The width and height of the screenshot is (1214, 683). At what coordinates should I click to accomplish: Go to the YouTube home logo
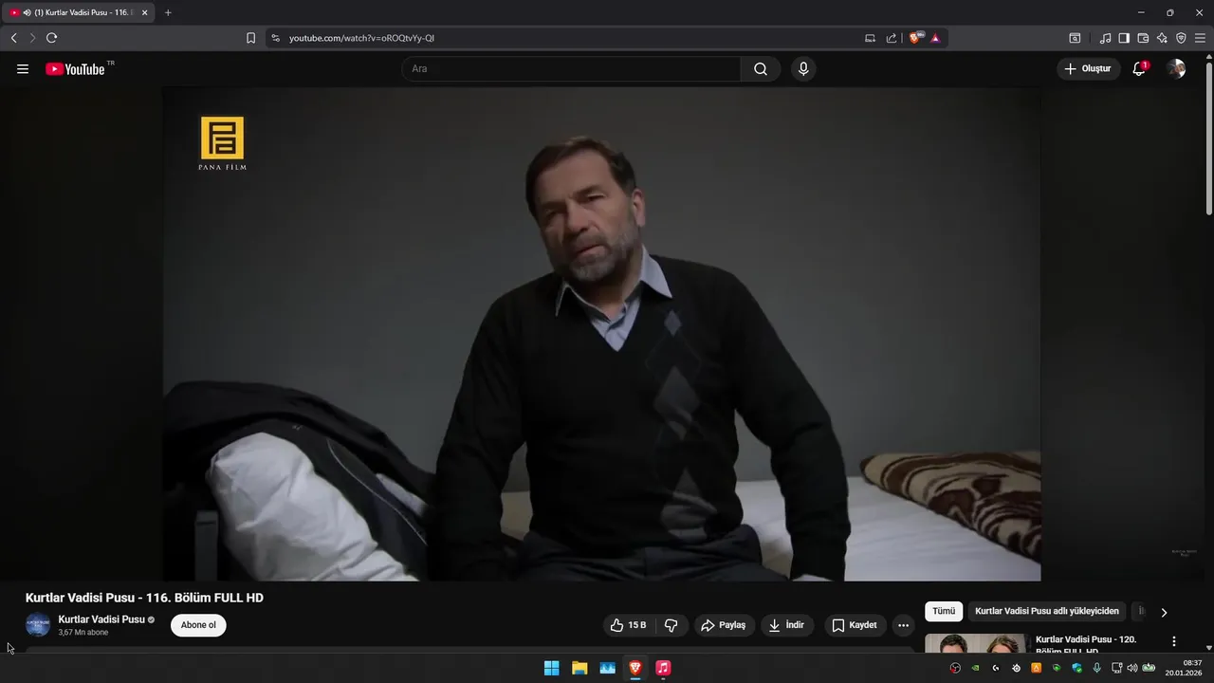click(75, 69)
